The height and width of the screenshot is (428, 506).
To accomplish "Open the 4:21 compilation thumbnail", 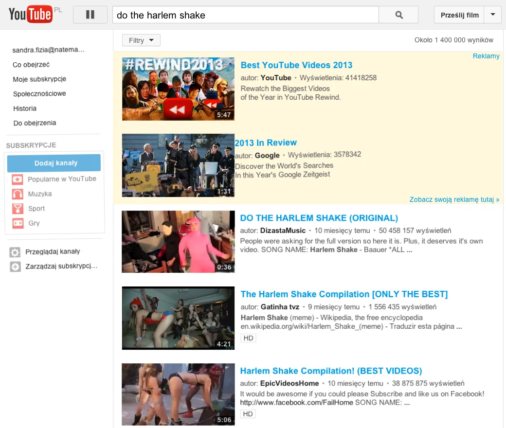I will (178, 318).
